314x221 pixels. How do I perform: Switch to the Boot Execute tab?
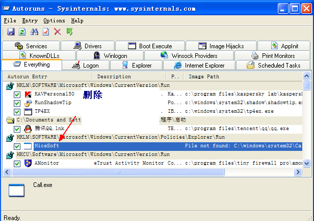(x=150, y=46)
